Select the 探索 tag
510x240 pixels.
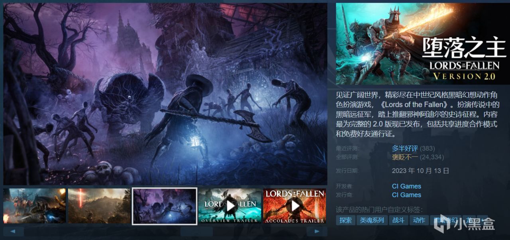click(345, 220)
